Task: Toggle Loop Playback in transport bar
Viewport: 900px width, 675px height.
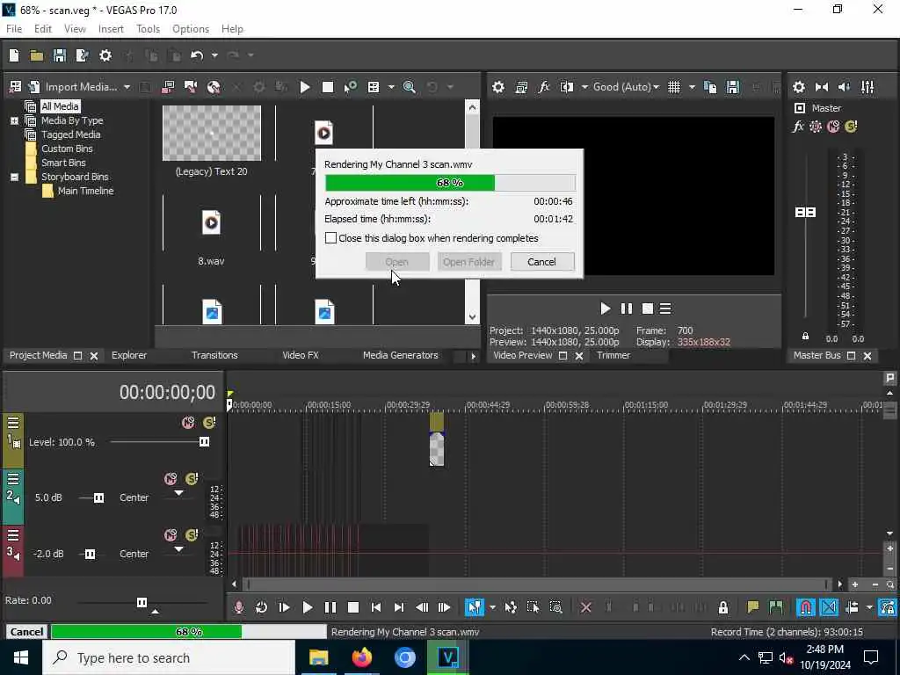Action: (261, 607)
